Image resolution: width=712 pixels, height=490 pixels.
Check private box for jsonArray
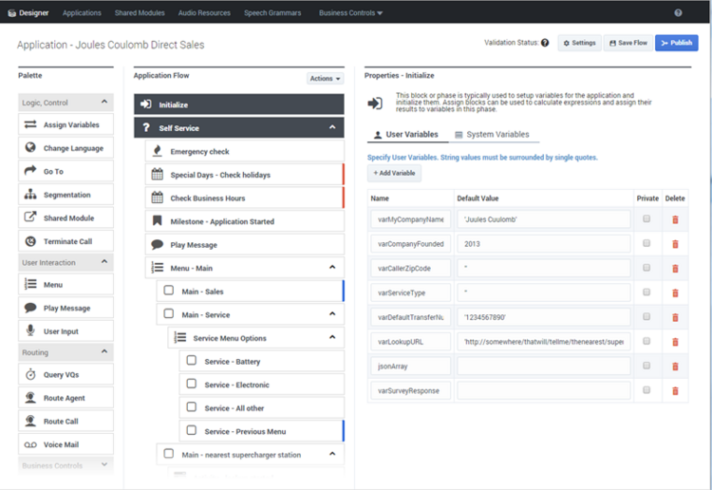pos(646,366)
